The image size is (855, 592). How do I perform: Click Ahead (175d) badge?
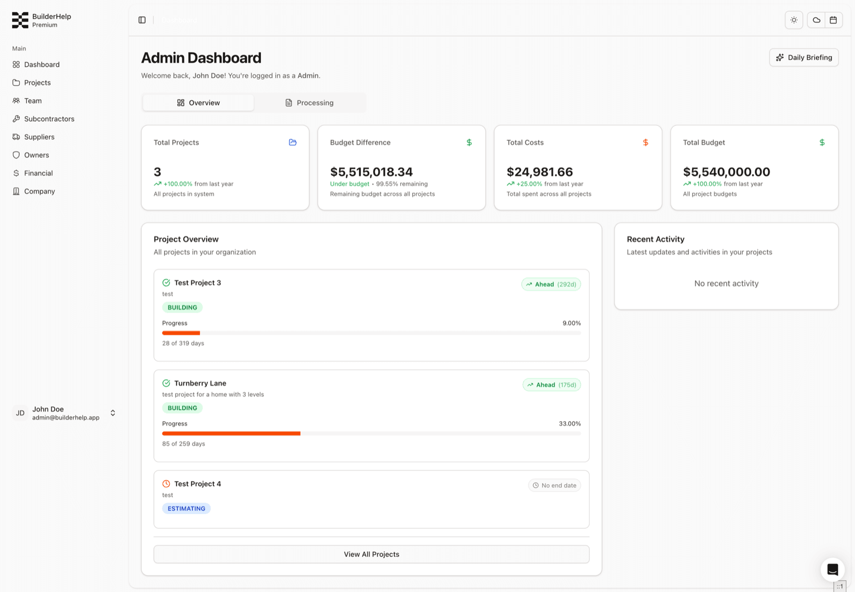coord(551,385)
